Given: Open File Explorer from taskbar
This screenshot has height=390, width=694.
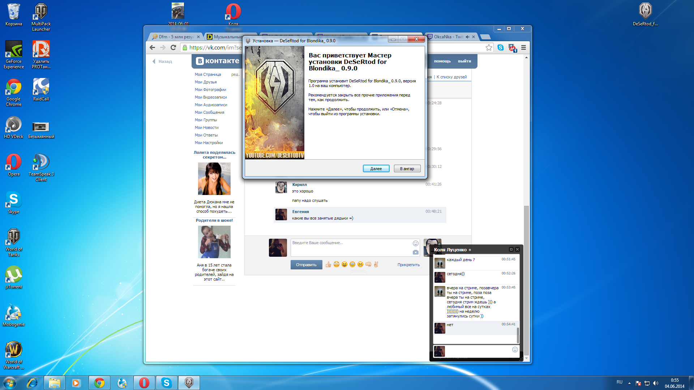Looking at the screenshot, I should (x=55, y=383).
